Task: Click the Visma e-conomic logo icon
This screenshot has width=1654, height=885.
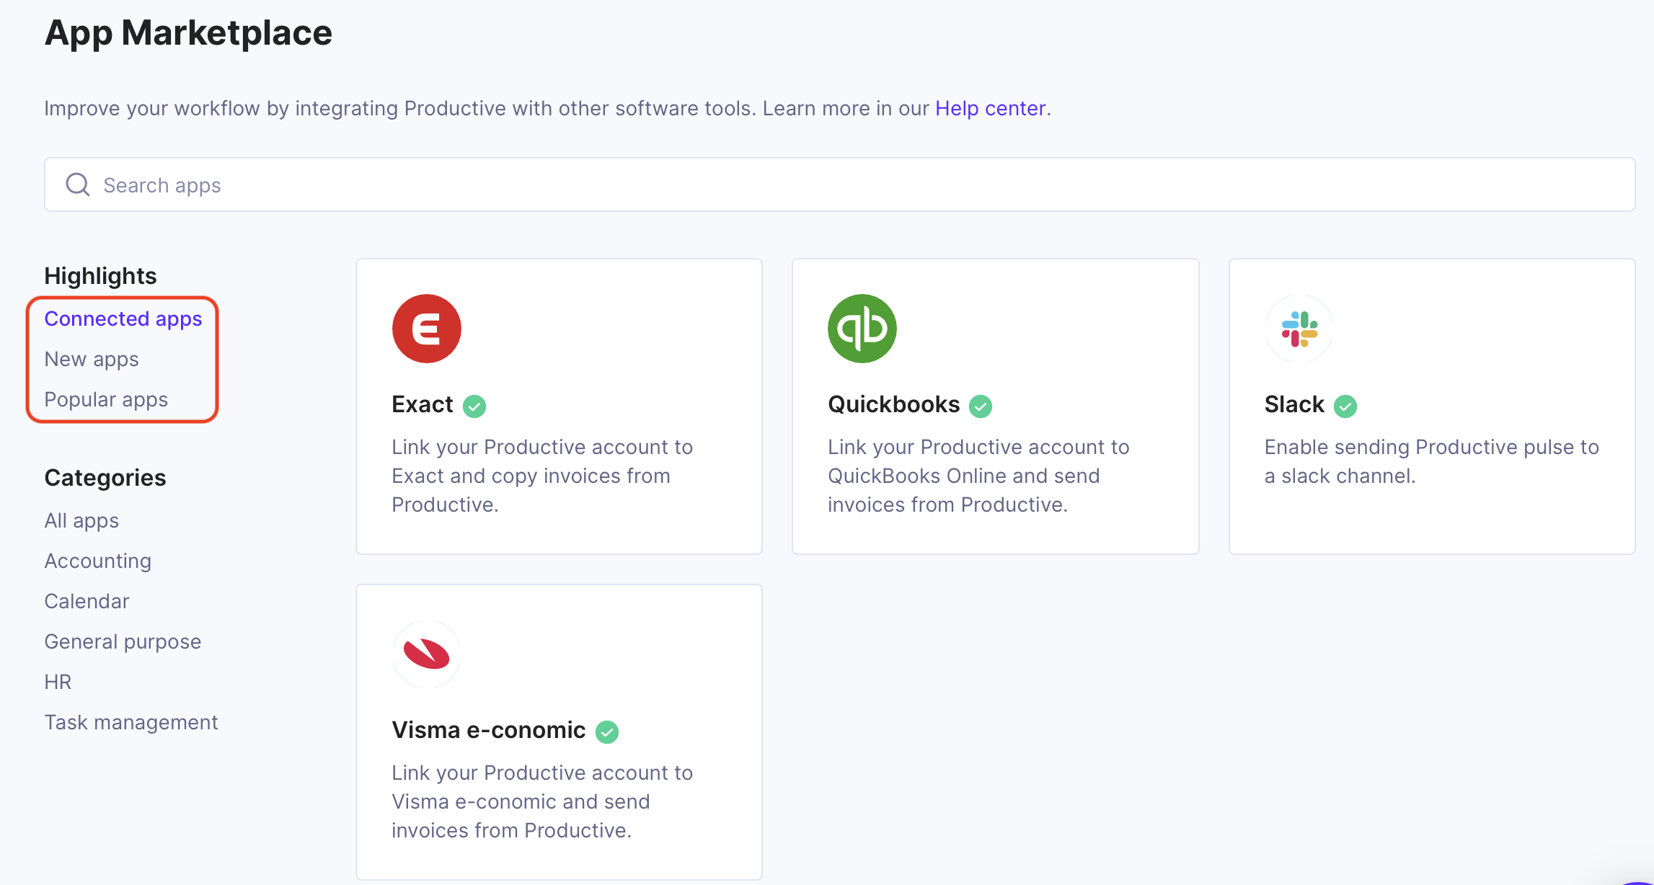Action: point(426,654)
